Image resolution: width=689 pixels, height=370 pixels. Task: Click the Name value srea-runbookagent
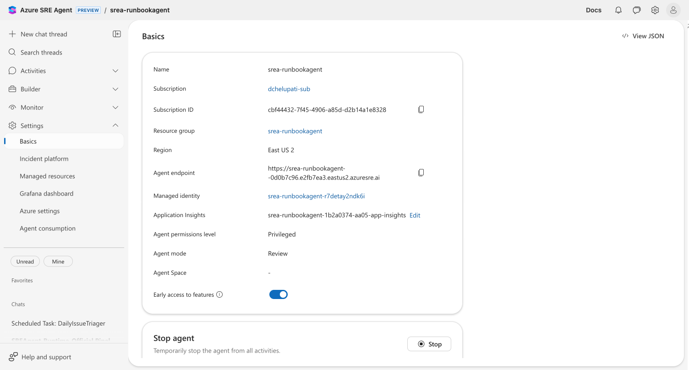295,70
